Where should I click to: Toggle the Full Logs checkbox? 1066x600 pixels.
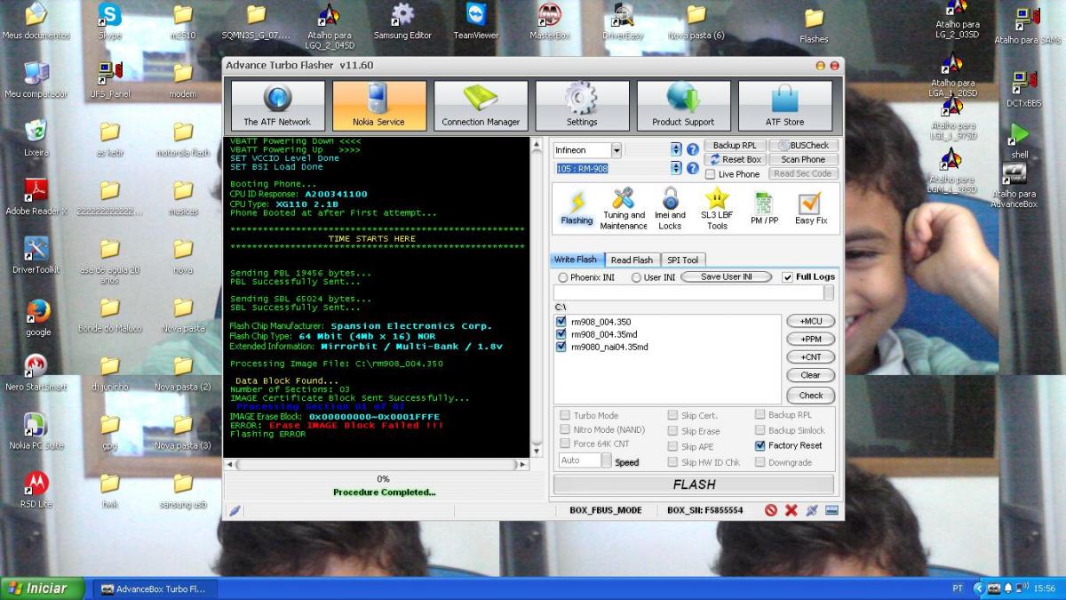coord(788,277)
